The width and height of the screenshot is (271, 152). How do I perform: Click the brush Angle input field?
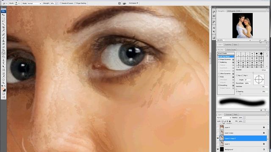coord(247,80)
